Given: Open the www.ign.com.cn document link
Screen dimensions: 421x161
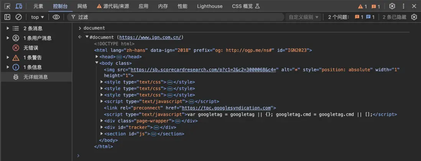Looking at the screenshot, I should tap(150, 37).
